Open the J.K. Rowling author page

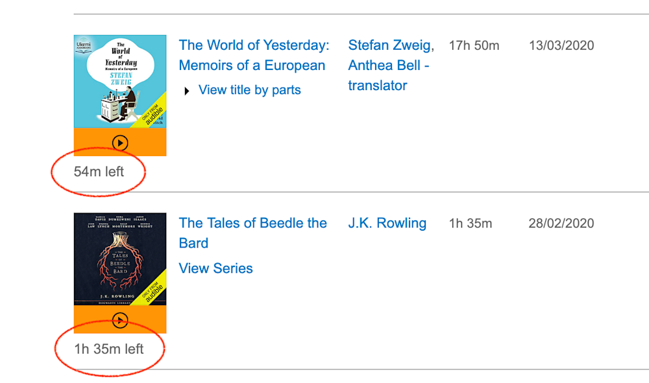click(x=387, y=224)
